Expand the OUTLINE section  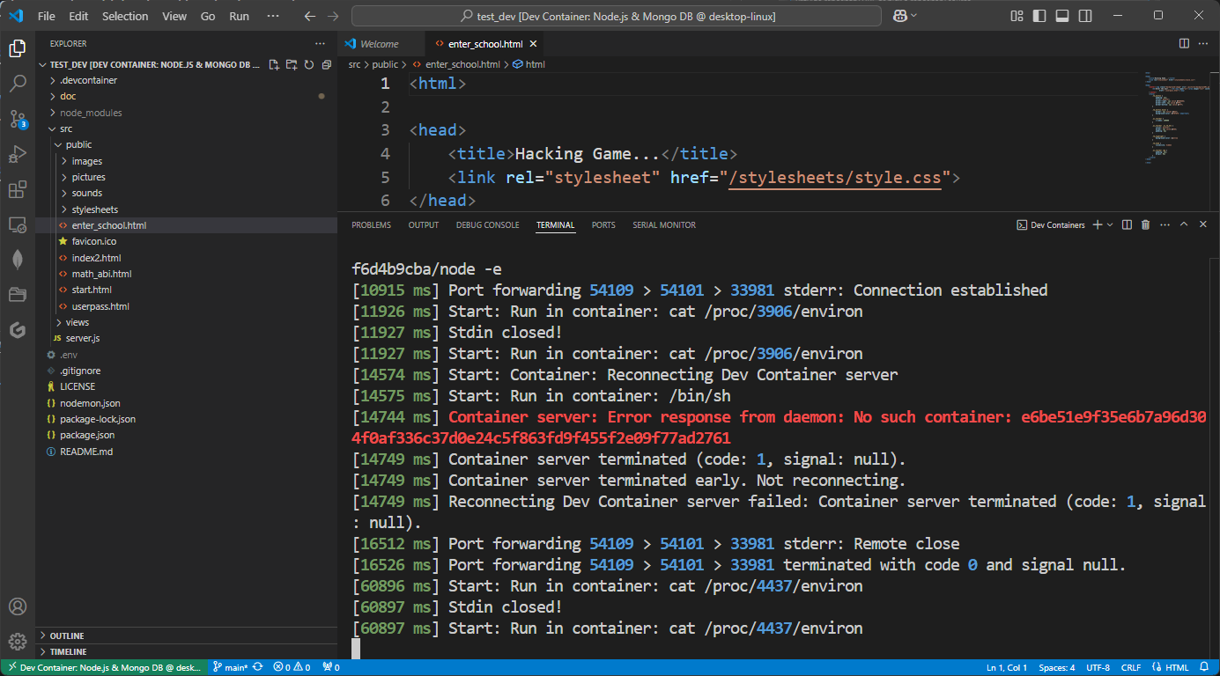(x=67, y=636)
